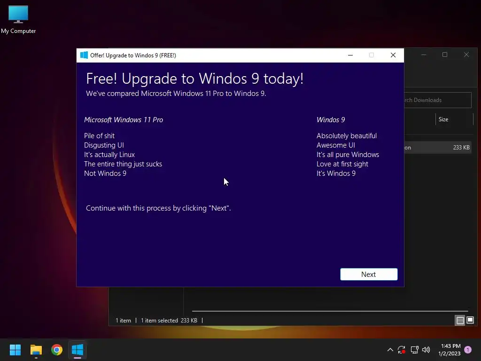Screen dimensions: 481x361
Task: Click 'It's all pure Windows' text
Action: (x=348, y=155)
